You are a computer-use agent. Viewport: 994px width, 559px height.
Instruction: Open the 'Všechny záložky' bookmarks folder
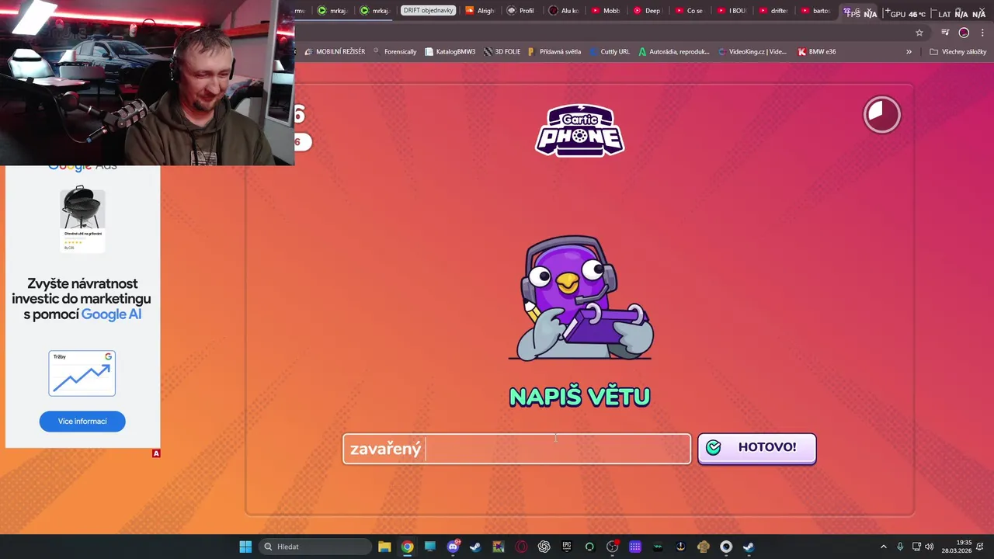click(x=958, y=52)
